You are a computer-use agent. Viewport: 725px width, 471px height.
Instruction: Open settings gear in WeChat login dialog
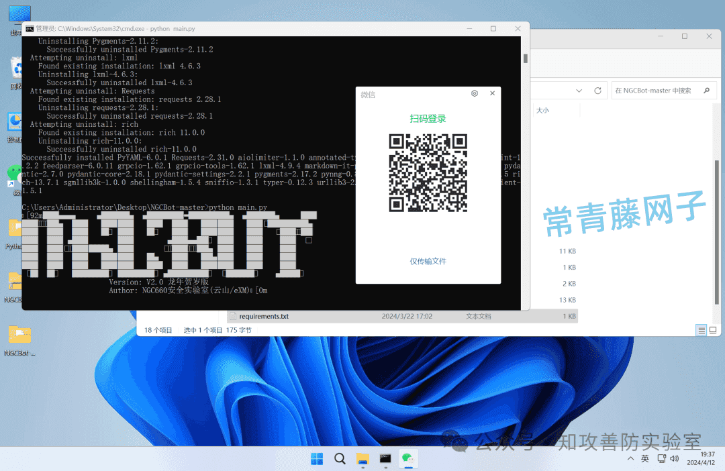pyautogui.click(x=475, y=93)
